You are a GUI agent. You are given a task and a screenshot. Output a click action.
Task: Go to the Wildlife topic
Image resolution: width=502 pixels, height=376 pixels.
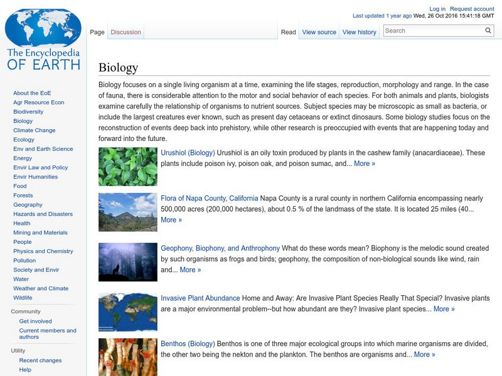(x=23, y=297)
